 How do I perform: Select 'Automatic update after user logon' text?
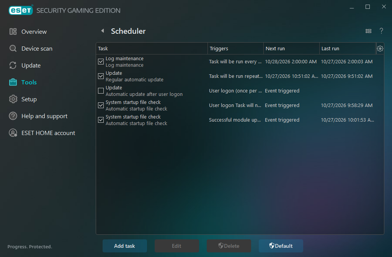[144, 94]
